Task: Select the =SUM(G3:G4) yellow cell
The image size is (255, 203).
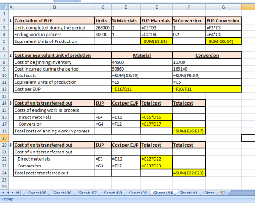Action: coord(224,41)
